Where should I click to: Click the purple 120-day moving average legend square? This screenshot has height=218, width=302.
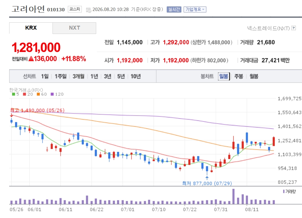coord(52,94)
